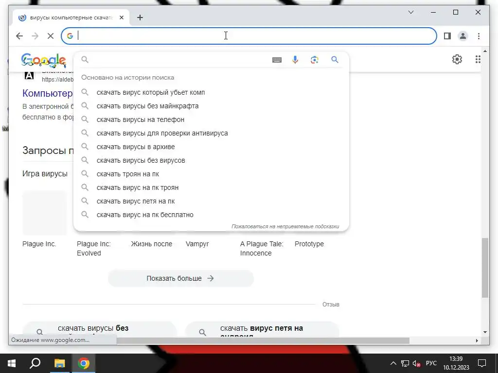Click the 'Игра вирусы' heading text
The height and width of the screenshot is (373, 498).
45,173
